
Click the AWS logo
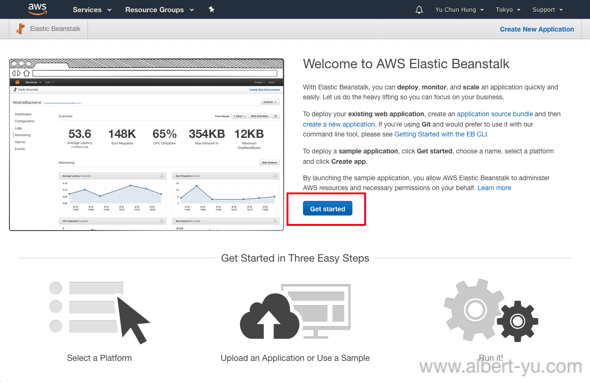point(37,9)
